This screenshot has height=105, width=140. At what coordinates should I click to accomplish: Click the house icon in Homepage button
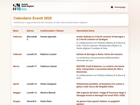[x=112, y=7]
